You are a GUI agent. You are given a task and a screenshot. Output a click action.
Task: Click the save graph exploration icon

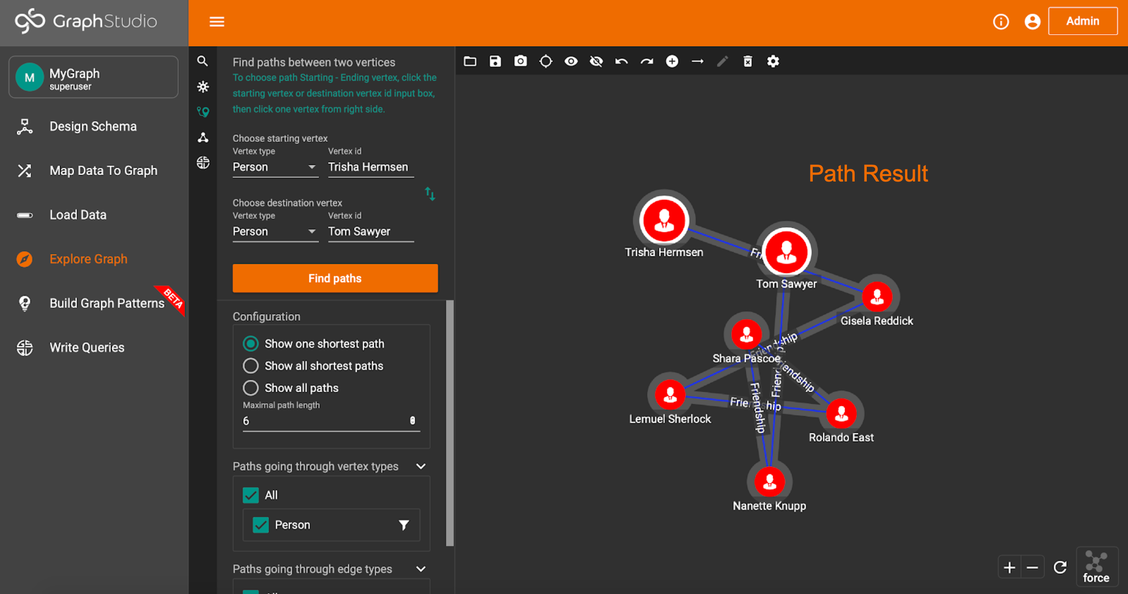pyautogui.click(x=495, y=61)
